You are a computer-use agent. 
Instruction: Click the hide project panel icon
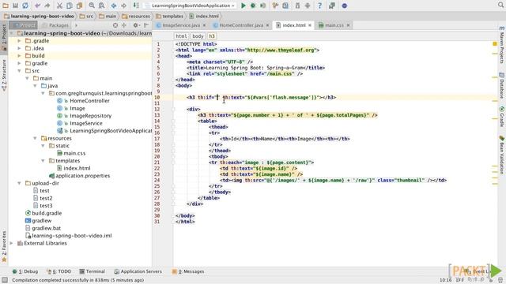coord(146,25)
